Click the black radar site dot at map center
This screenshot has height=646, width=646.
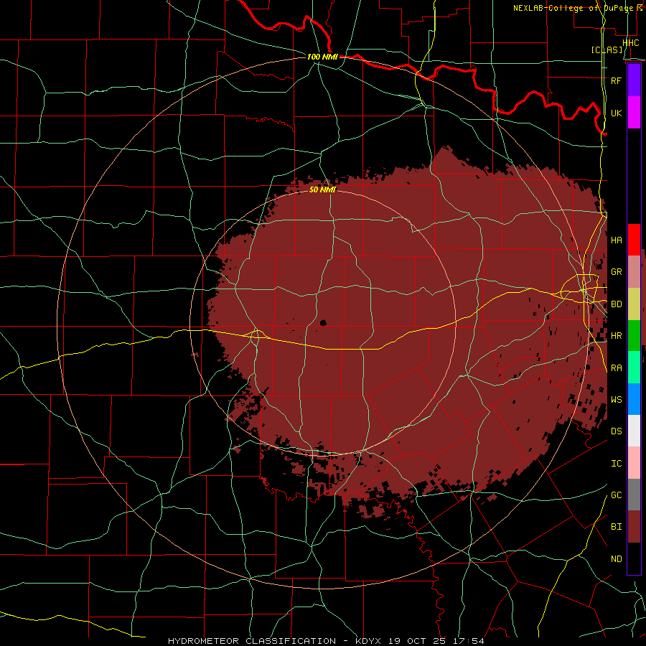pyautogui.click(x=323, y=323)
